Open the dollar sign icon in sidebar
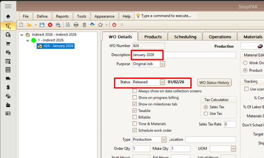 coord(8,87)
